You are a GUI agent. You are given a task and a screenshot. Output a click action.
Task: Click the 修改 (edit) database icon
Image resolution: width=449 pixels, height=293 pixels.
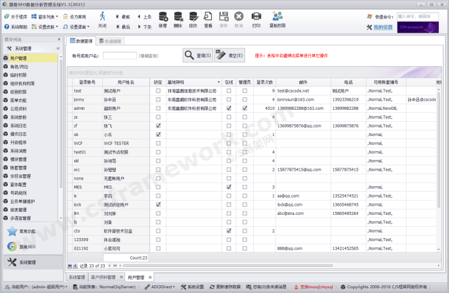coord(193,17)
